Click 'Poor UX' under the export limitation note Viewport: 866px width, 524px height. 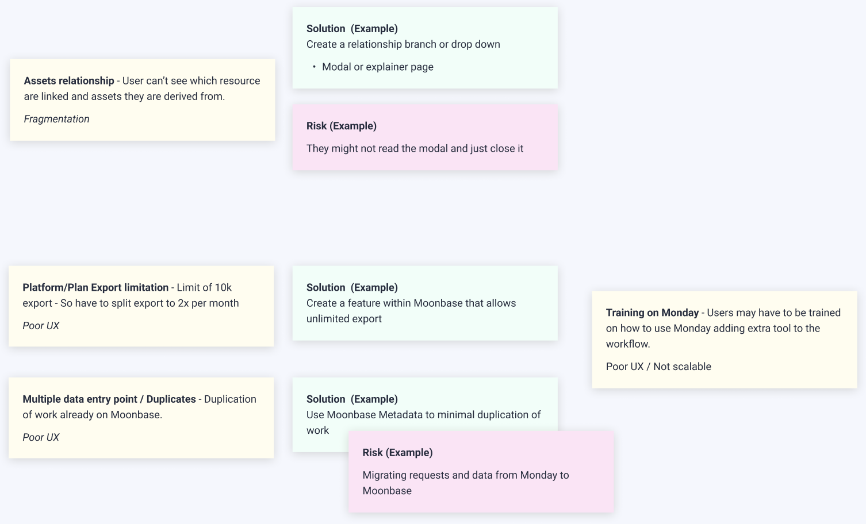click(x=41, y=326)
